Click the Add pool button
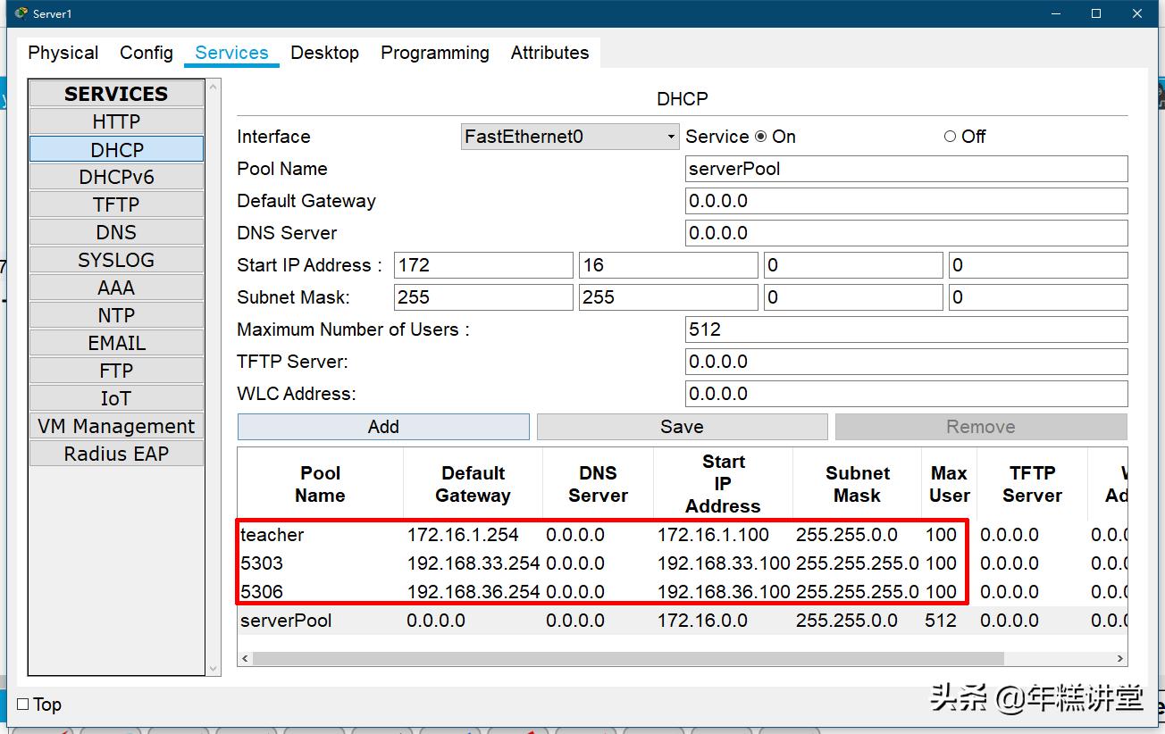 (x=383, y=427)
